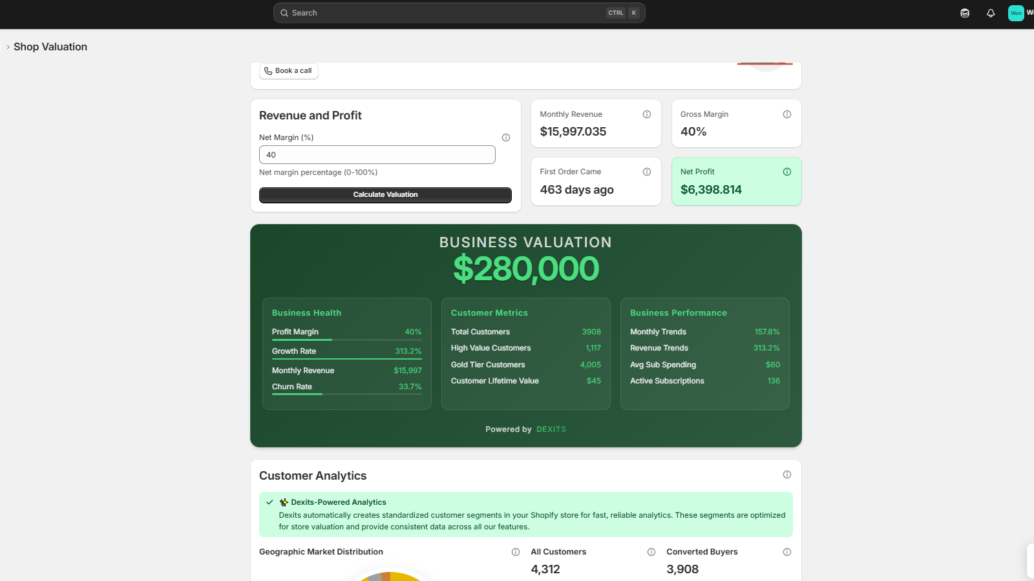Open the teal user avatar menu
Image resolution: width=1034 pixels, height=581 pixels.
point(1016,13)
